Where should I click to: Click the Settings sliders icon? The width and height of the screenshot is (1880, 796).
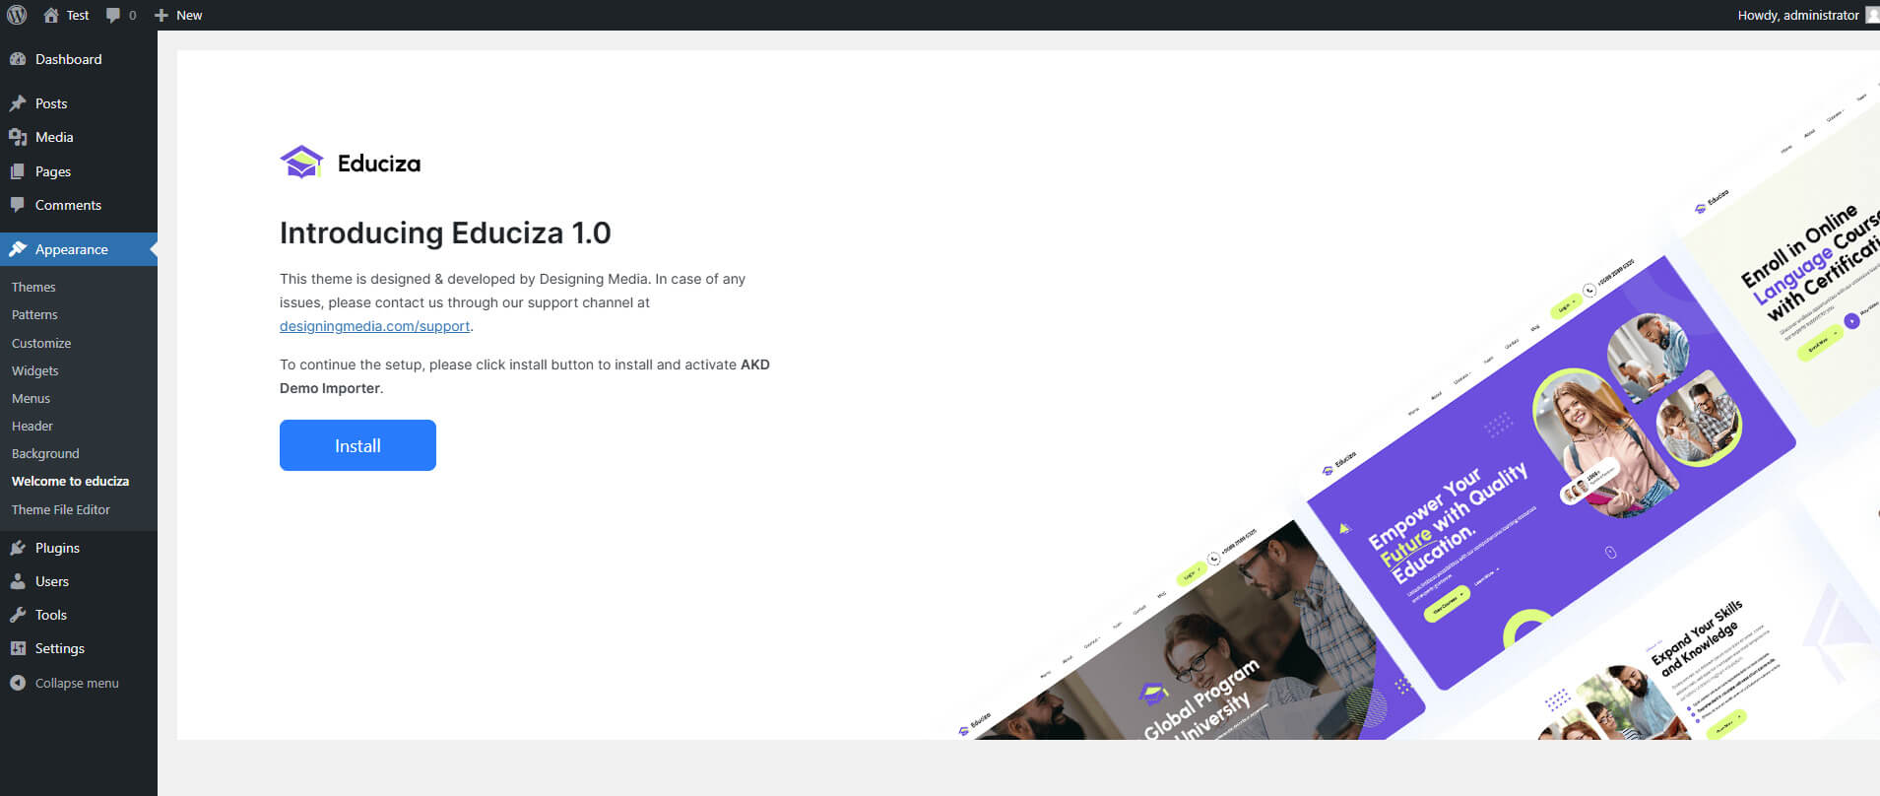18,648
